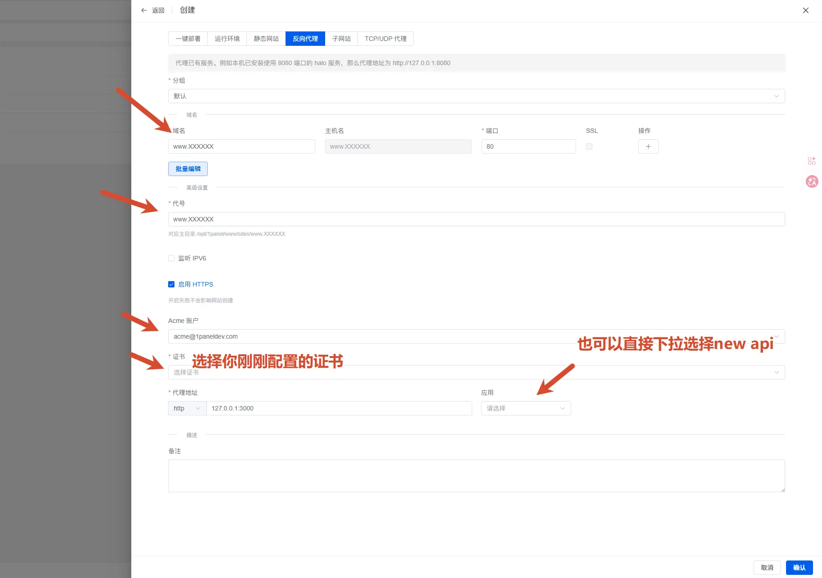This screenshot has height=578, width=822.
Task: Change the http protocol selector
Action: (x=187, y=408)
